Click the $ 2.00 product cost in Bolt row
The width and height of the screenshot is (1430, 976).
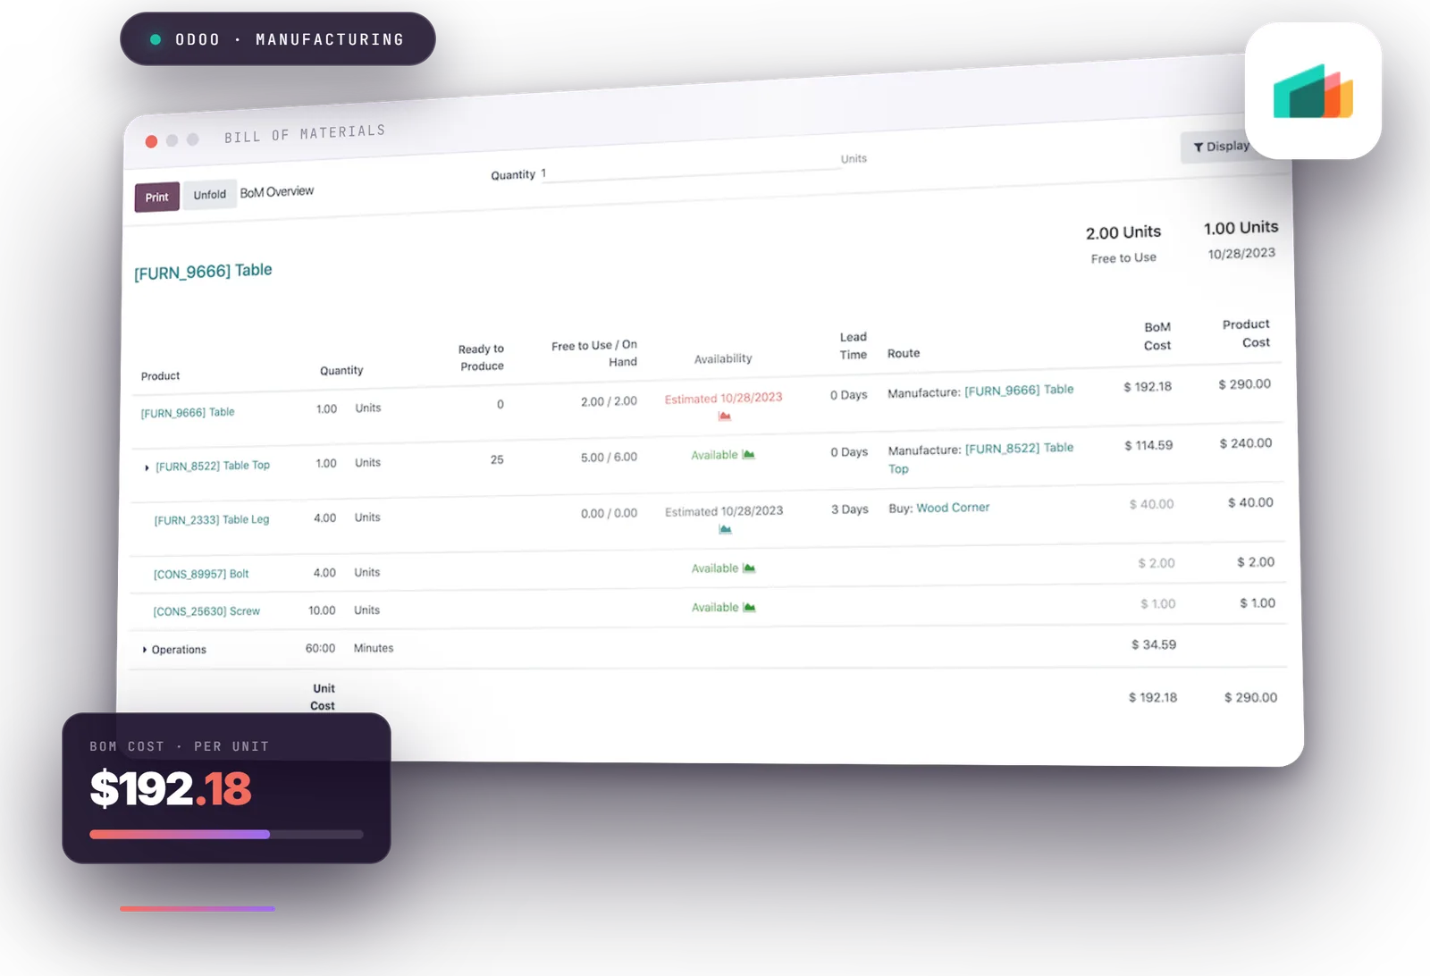click(1256, 562)
